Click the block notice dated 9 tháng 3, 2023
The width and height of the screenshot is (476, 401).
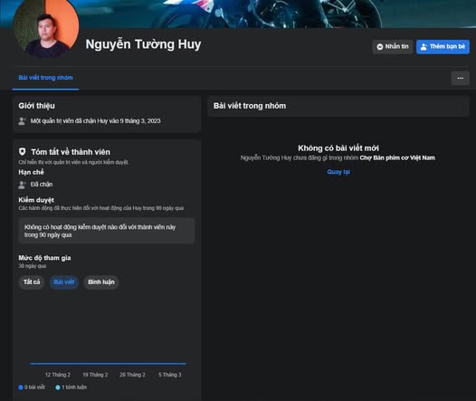click(95, 120)
